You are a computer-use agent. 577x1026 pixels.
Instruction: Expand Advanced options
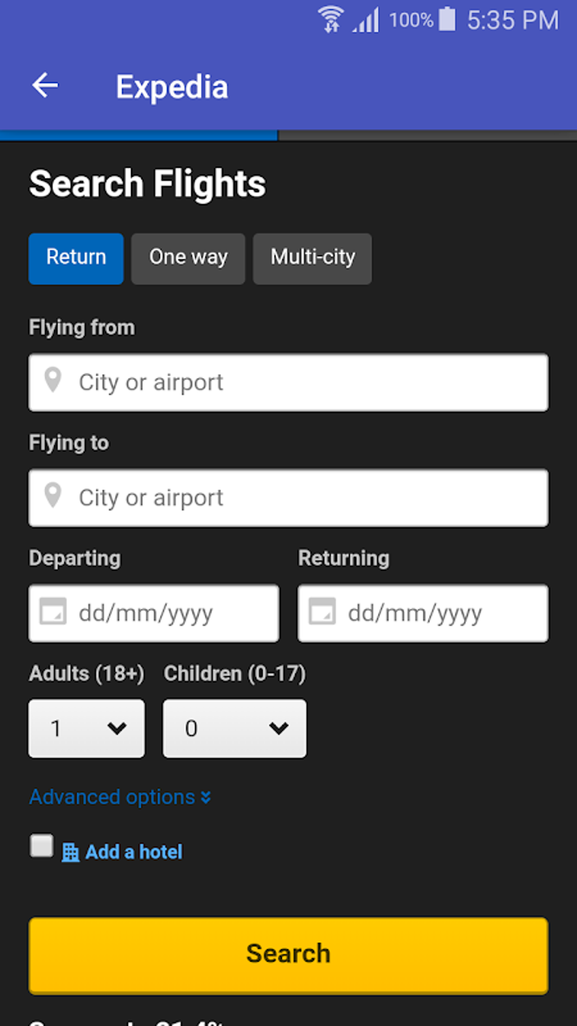click(x=120, y=797)
